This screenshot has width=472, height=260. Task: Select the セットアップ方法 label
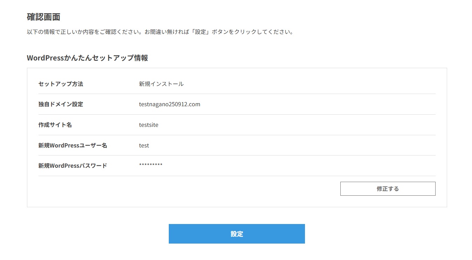click(x=61, y=84)
